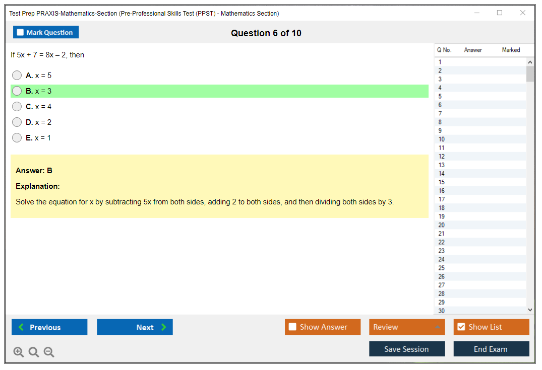Click the zoom out magnifier icon

point(49,352)
